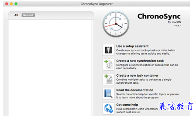
Task: Click 'Create new sync or backup tasks' description
Action: pos(146,52)
